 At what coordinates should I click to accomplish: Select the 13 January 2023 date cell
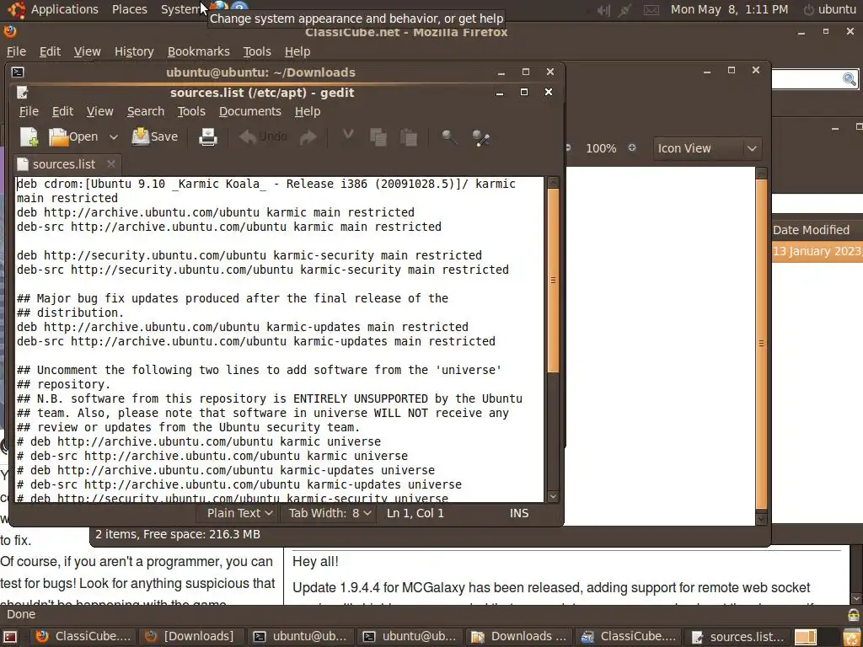pyautogui.click(x=817, y=251)
